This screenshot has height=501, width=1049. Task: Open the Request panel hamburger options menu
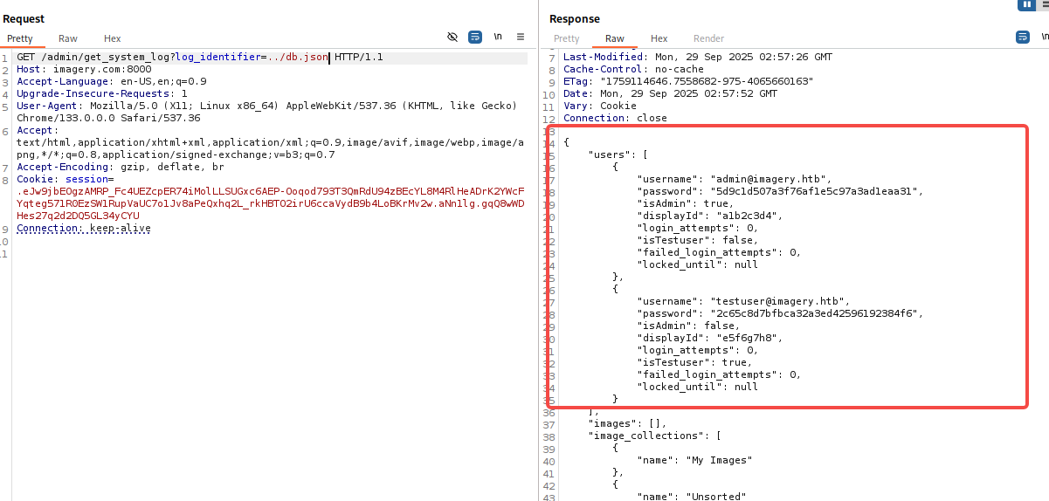[x=521, y=38]
